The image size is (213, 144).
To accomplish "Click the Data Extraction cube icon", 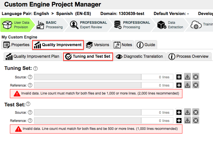I will pos(162,25).
